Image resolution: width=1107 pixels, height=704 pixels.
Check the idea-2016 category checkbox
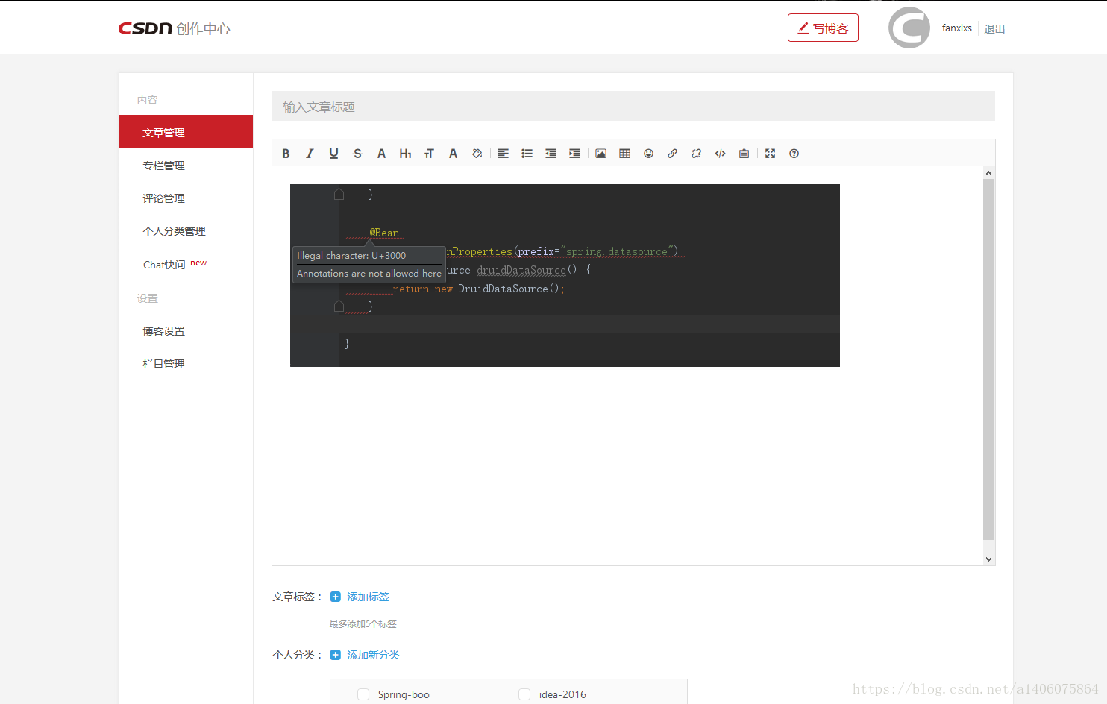point(524,694)
